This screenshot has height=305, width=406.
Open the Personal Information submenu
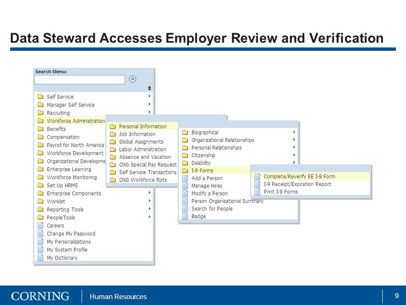click(142, 126)
